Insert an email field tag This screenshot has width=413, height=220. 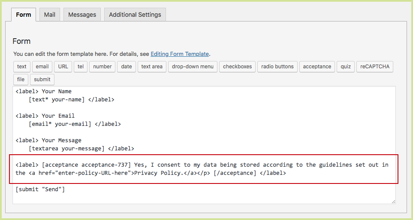click(x=42, y=67)
